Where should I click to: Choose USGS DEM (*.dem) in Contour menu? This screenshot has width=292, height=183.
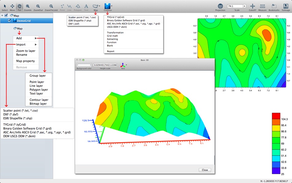pyautogui.click(x=117, y=27)
